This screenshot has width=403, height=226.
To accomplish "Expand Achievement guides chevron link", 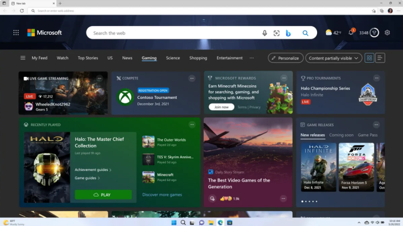I will (93, 170).
